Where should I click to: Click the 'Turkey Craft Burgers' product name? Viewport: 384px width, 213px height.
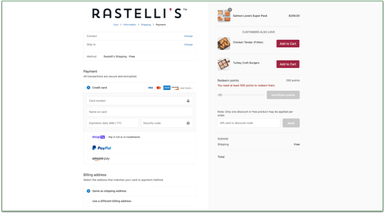coord(246,63)
